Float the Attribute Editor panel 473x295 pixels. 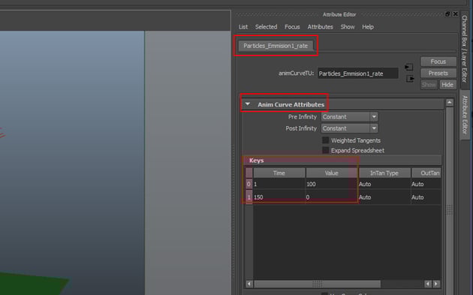tap(447, 14)
